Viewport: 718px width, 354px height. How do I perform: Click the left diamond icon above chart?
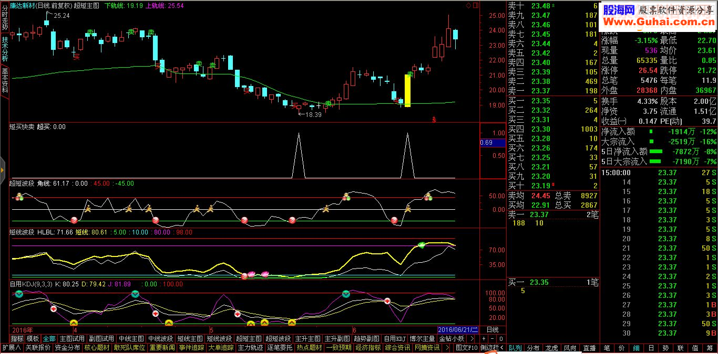click(x=469, y=5)
